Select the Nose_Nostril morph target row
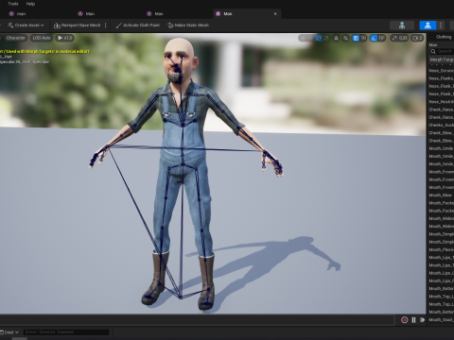This screenshot has height=340, width=454. click(x=441, y=102)
